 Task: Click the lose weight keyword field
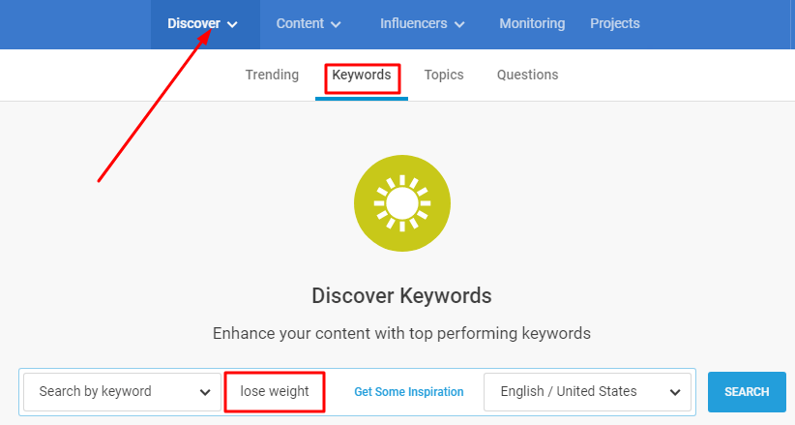(275, 392)
